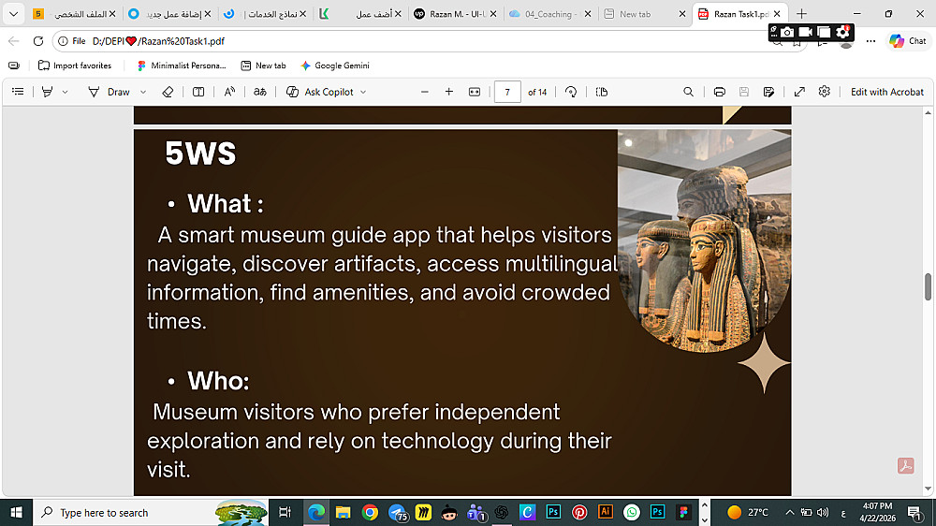The height and width of the screenshot is (526, 936).
Task: Open the Minimalist Persona bookmark
Action: (x=182, y=66)
